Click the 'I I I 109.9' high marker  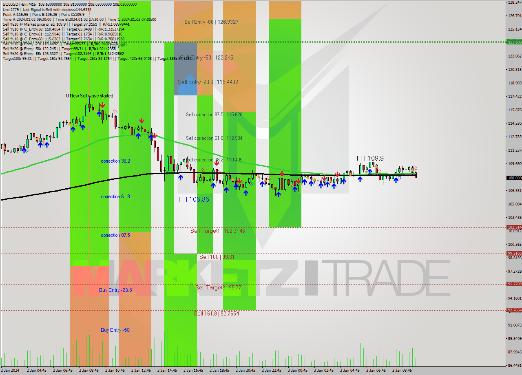370,158
